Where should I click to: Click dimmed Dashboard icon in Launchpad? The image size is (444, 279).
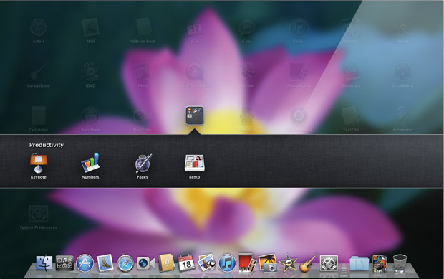click(x=402, y=72)
